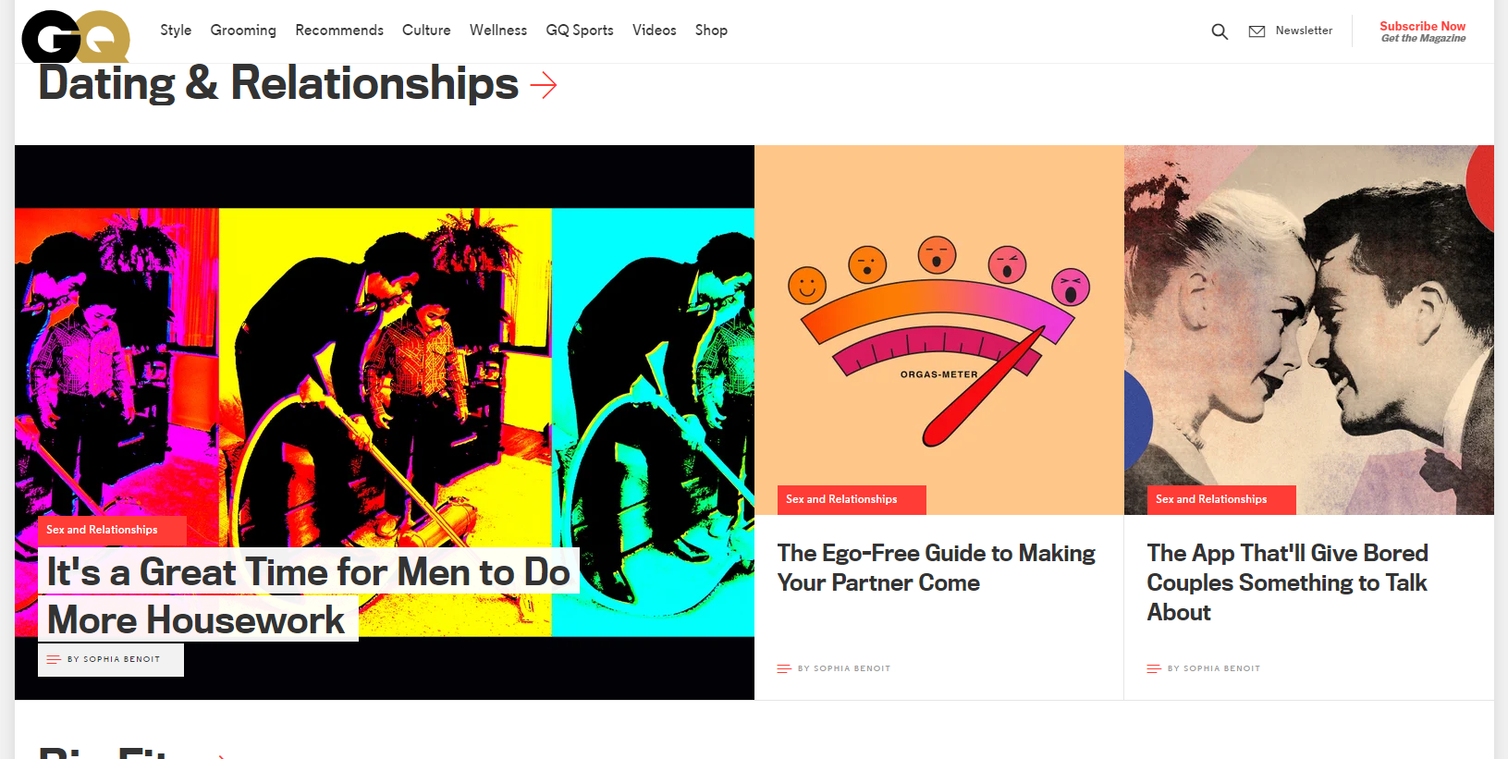Open GQ Sports section
This screenshot has width=1508, height=759.
(x=580, y=31)
